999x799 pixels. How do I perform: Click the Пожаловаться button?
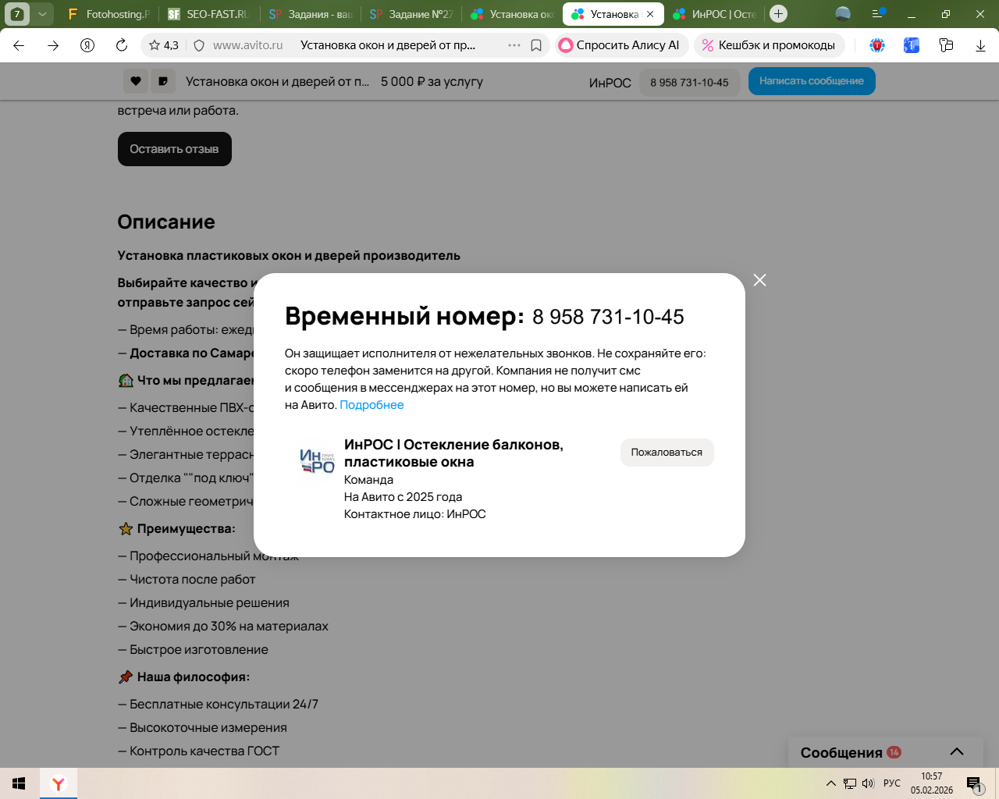tap(667, 453)
